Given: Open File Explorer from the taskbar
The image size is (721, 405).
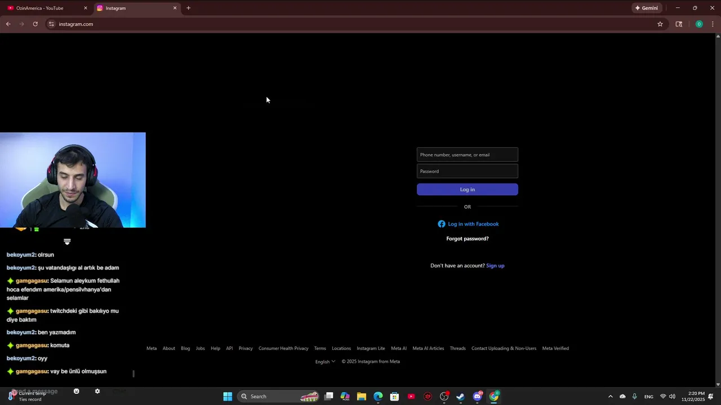Looking at the screenshot, I should coord(362,397).
